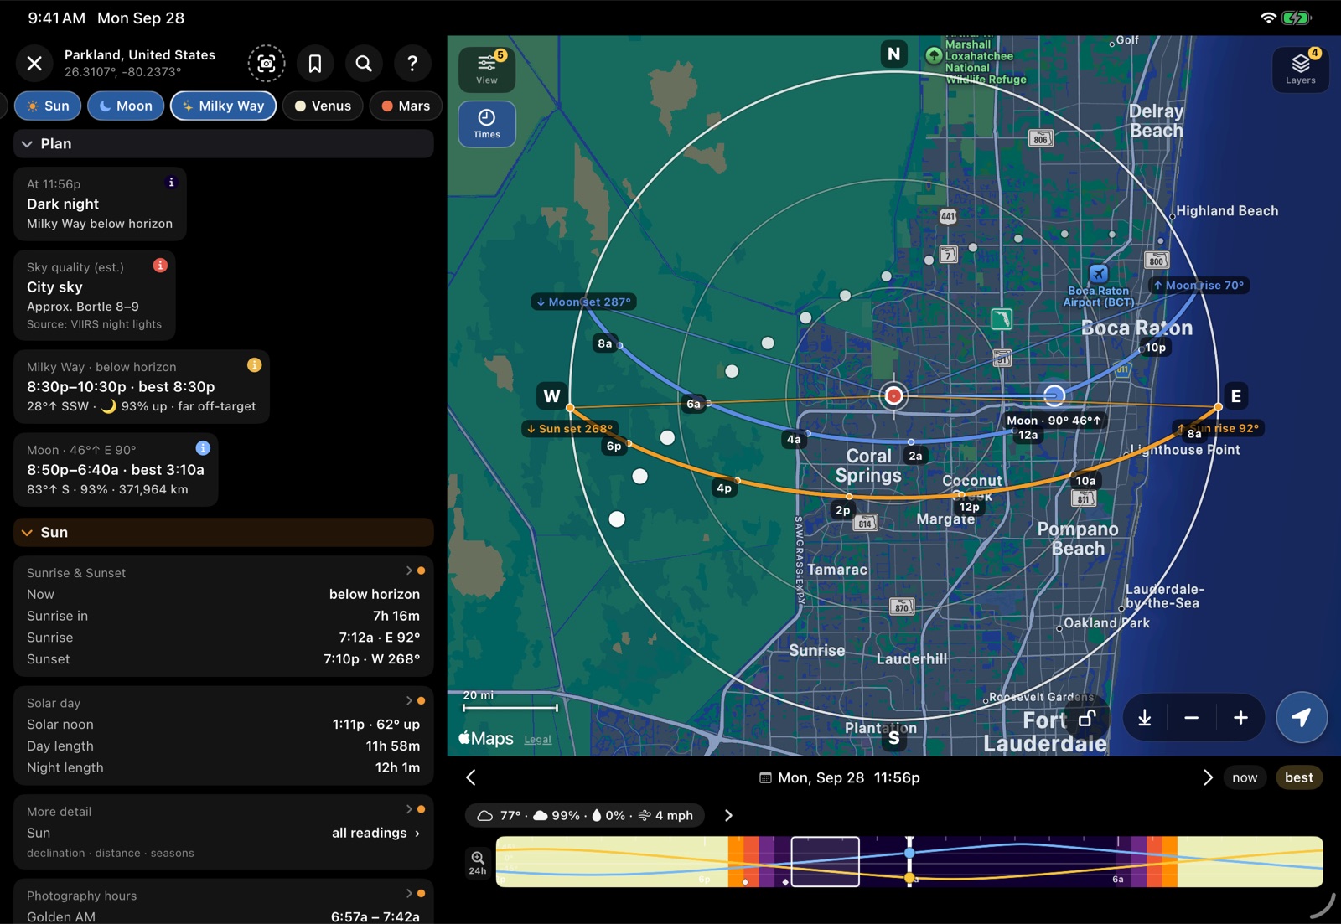
Task: Click the timeline playhead at 11:56p
Action: pyautogui.click(x=909, y=862)
